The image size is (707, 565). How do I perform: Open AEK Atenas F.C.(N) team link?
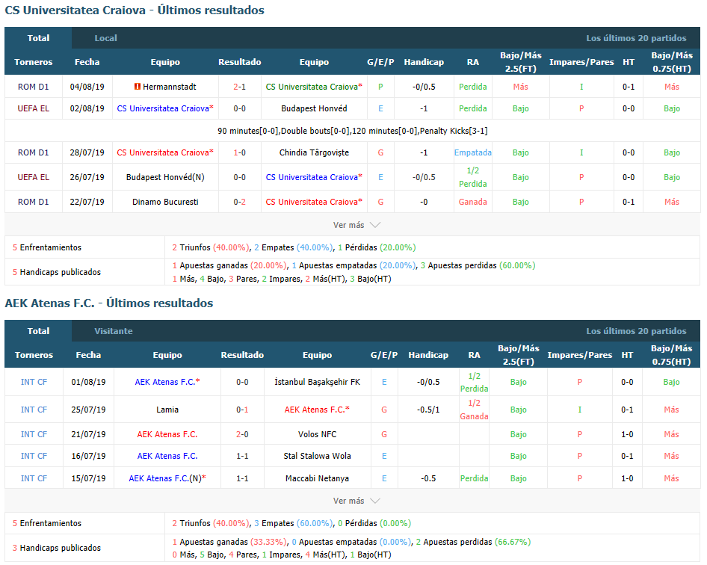point(167,478)
